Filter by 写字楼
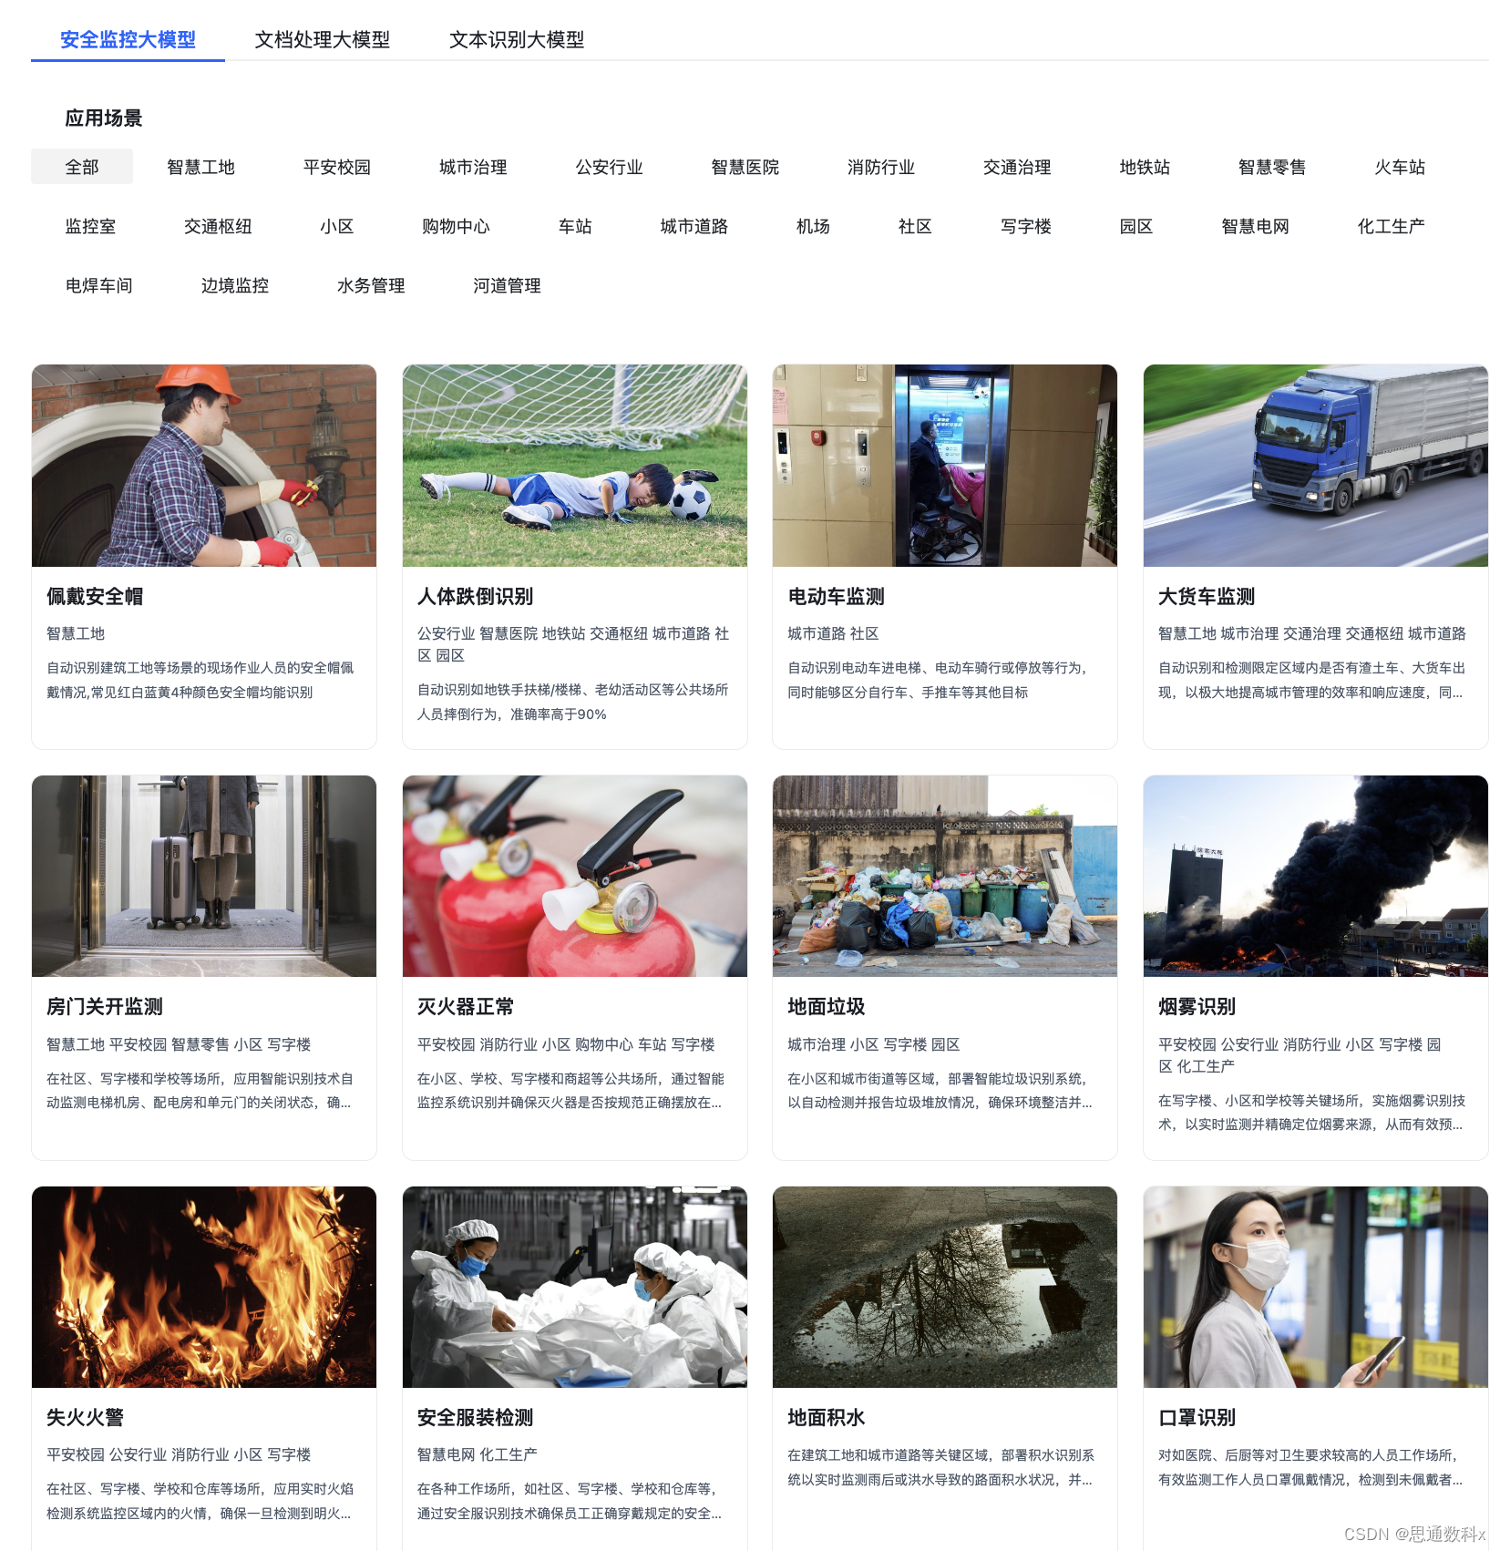This screenshot has height=1551, width=1500. (1026, 226)
